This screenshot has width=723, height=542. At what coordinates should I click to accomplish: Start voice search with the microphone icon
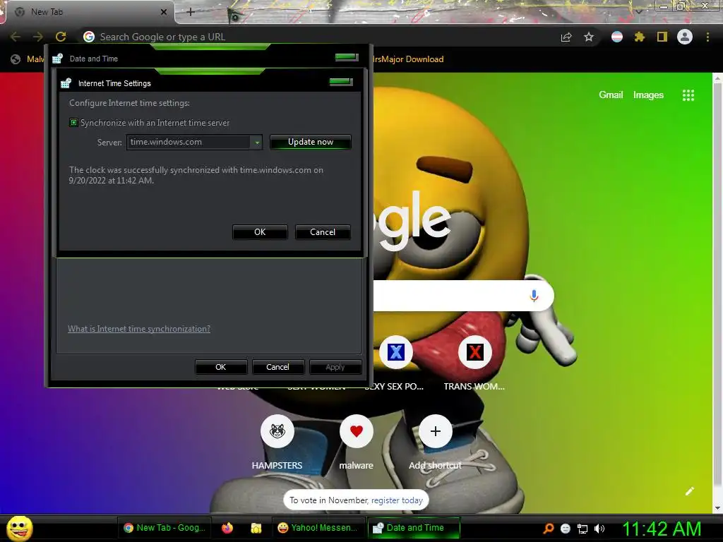pos(534,296)
